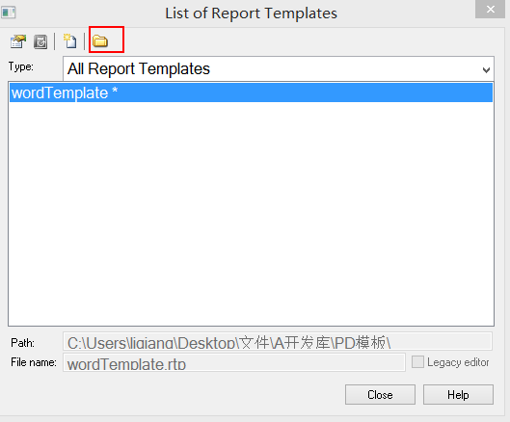
Task: Close the List of Report Templates dialog
Action: [490, 9]
